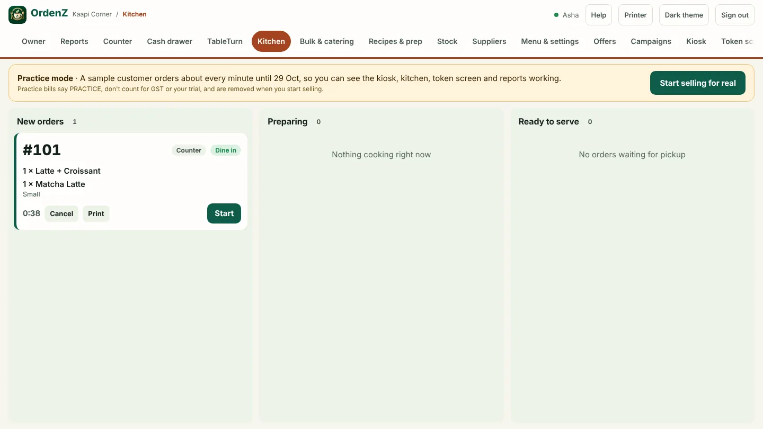Open the Help button
The width and height of the screenshot is (763, 429).
point(599,15)
